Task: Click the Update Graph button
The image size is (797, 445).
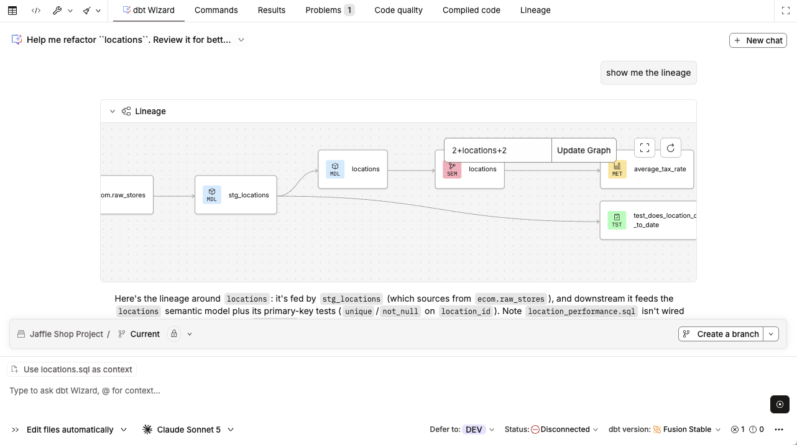Action: [584, 150]
